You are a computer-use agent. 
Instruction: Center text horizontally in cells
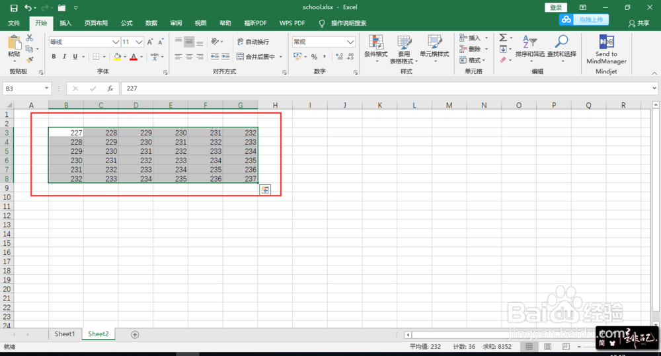click(x=189, y=56)
